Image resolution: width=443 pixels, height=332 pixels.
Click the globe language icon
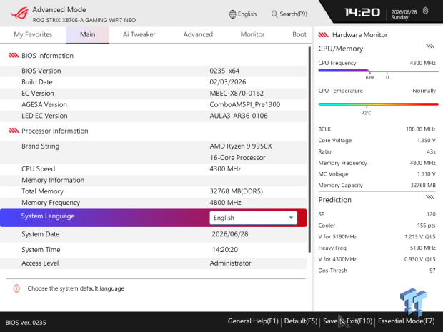pyautogui.click(x=232, y=14)
